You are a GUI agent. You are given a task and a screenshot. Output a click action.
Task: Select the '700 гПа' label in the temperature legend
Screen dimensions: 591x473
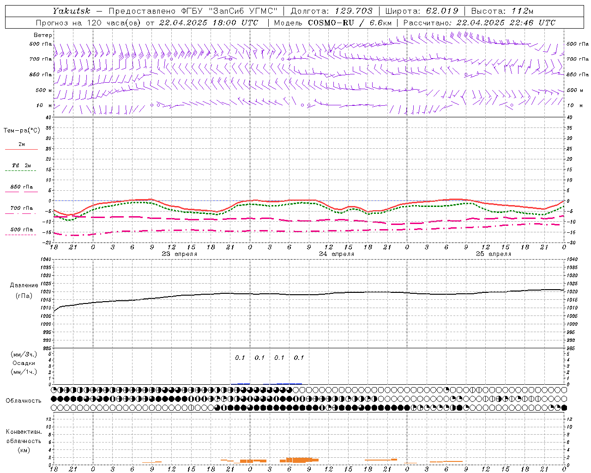(22, 208)
